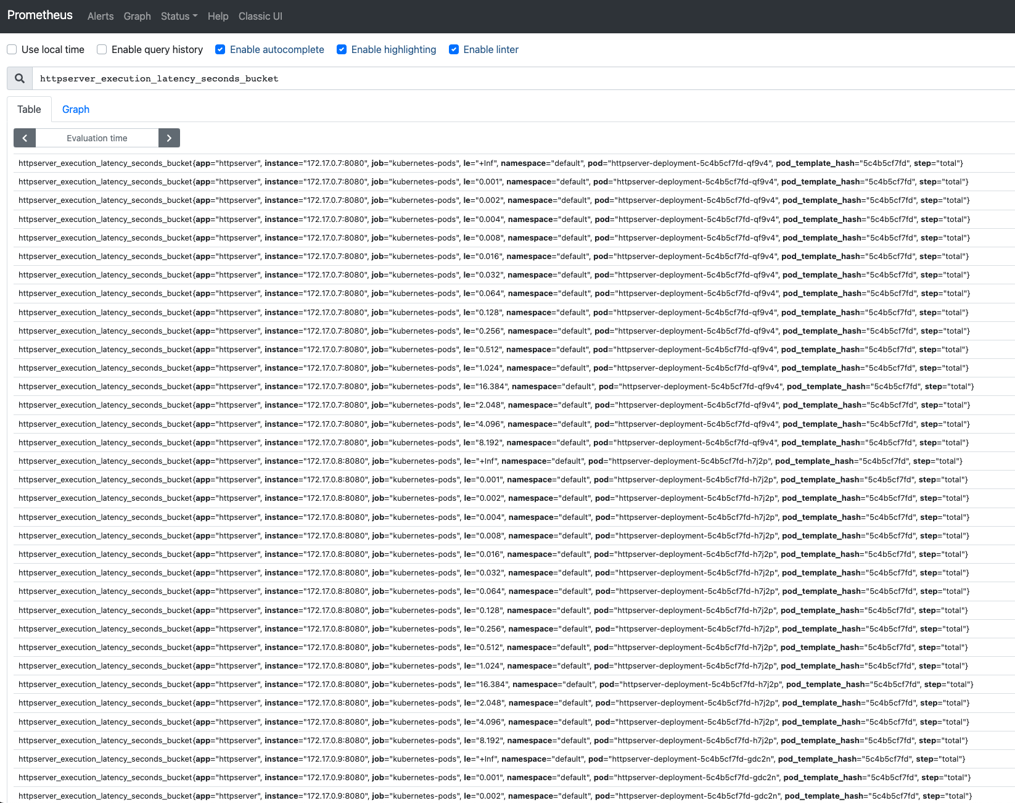Viewport: 1015px width, 803px height.
Task: Click the 172.17.0.8 row with le="8.192"
Action: pyautogui.click(x=514, y=741)
